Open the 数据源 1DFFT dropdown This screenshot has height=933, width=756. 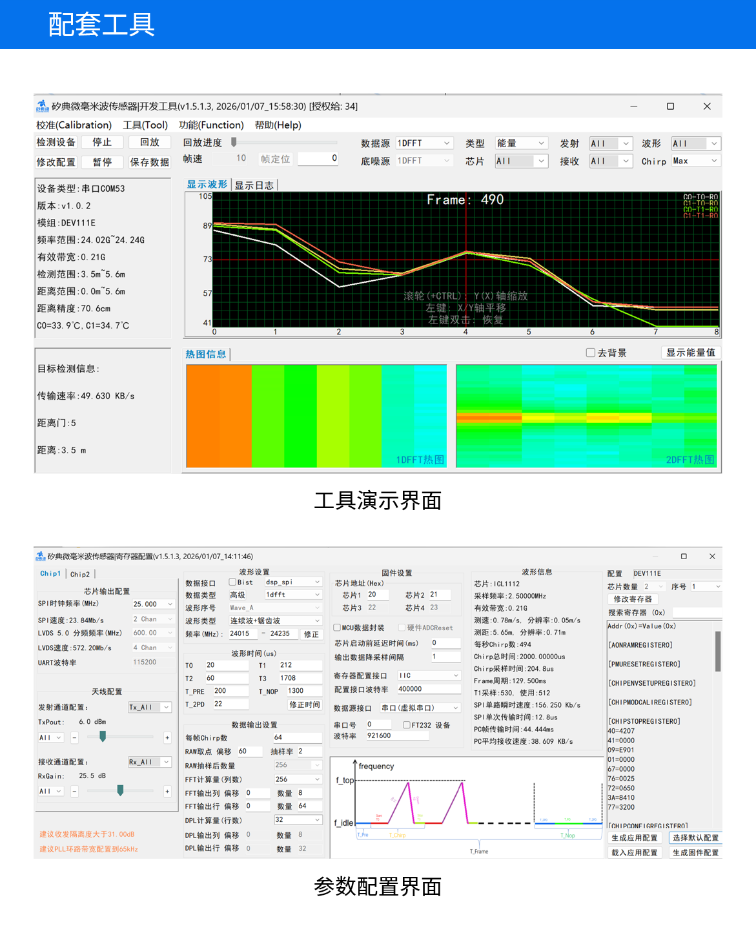click(424, 143)
